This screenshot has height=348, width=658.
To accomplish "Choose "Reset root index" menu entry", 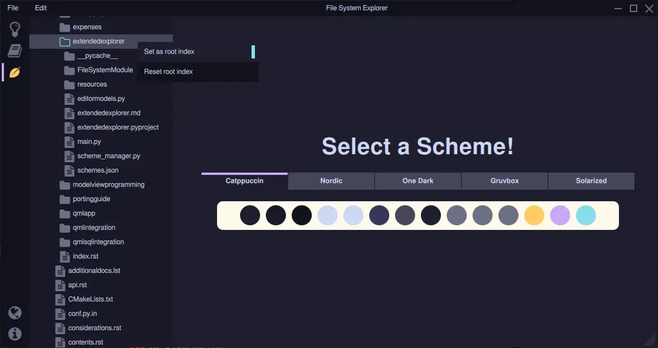I will coord(169,72).
